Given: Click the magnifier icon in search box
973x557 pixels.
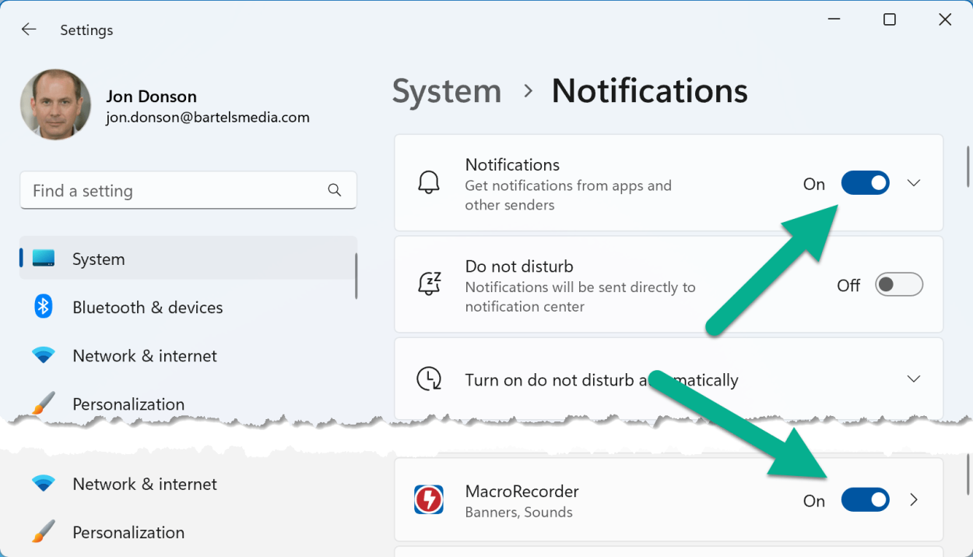Looking at the screenshot, I should click(x=335, y=190).
